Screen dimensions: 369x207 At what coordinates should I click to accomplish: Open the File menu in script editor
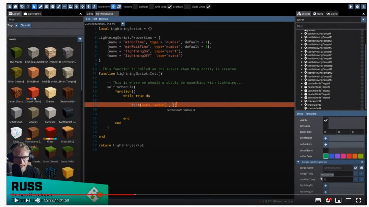[88, 19]
